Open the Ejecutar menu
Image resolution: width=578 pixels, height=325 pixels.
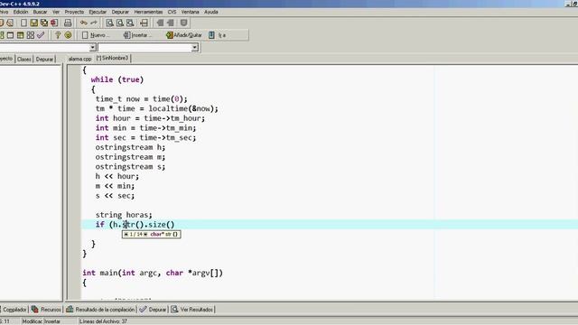pos(98,12)
